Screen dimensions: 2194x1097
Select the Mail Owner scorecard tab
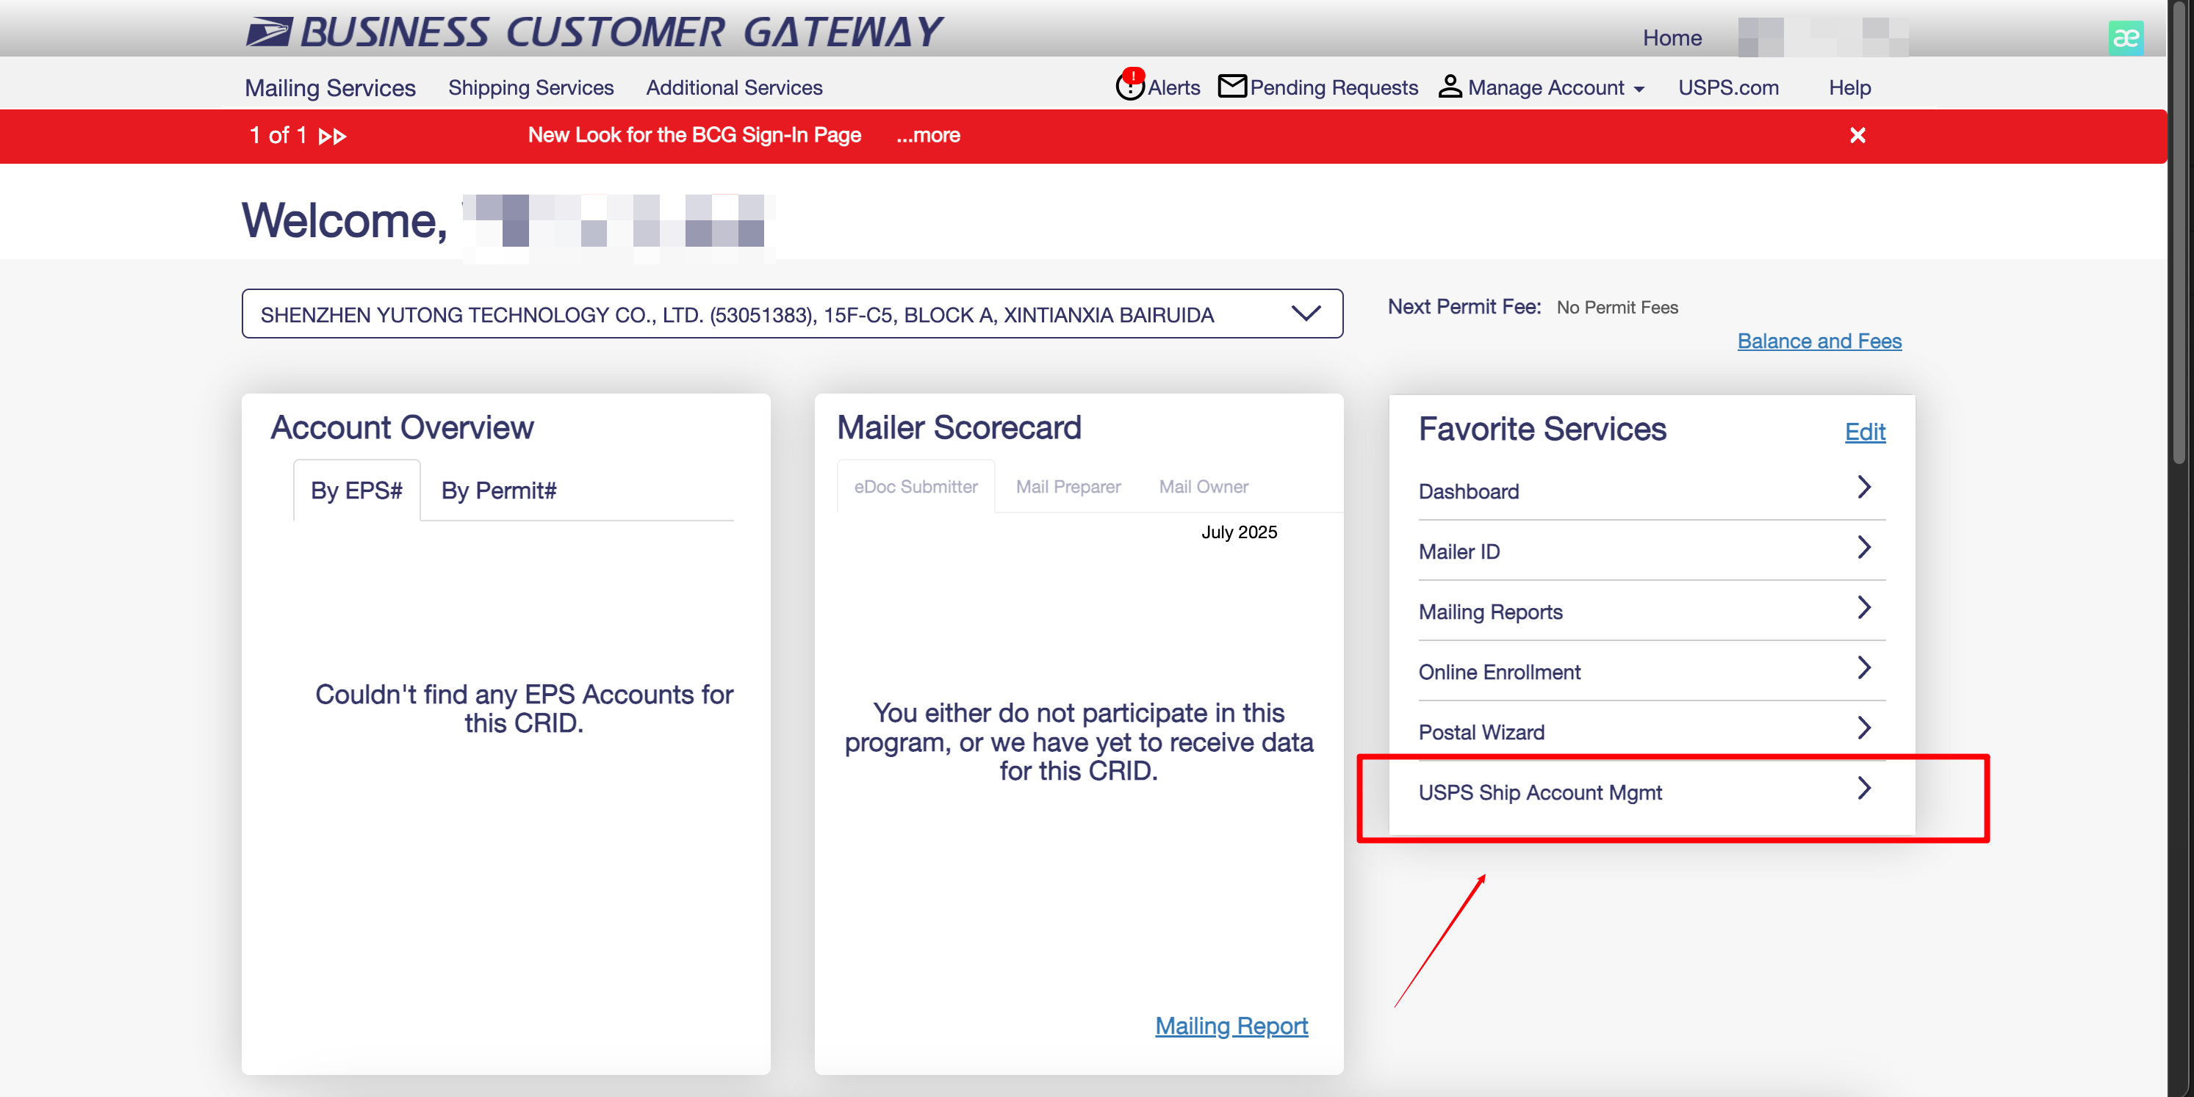(x=1203, y=487)
